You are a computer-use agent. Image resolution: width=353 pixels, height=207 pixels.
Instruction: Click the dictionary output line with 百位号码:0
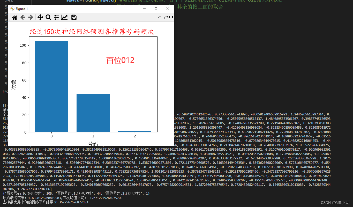pos(76,194)
